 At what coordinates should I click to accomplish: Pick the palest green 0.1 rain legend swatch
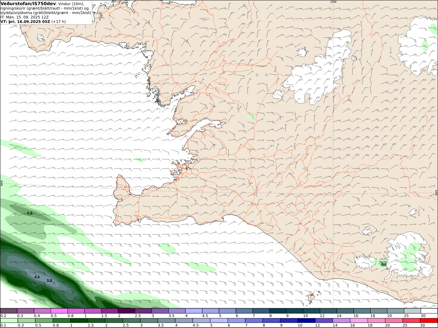click(9, 320)
